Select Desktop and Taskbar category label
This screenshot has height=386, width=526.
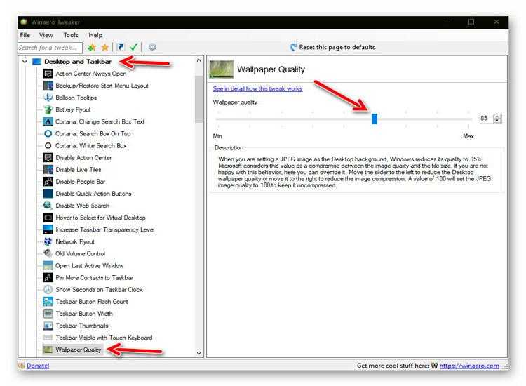coord(78,62)
